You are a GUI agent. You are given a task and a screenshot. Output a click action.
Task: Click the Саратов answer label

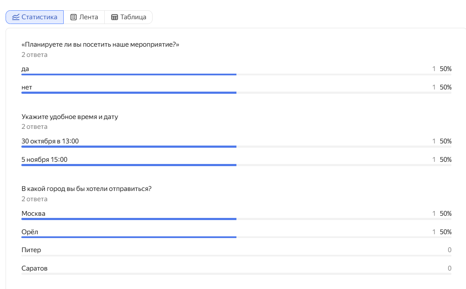35,268
